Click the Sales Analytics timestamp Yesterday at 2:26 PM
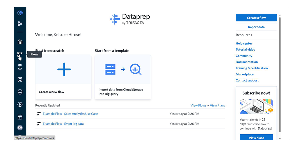Screen dimensions: 304x147 pyautogui.click(x=184, y=114)
